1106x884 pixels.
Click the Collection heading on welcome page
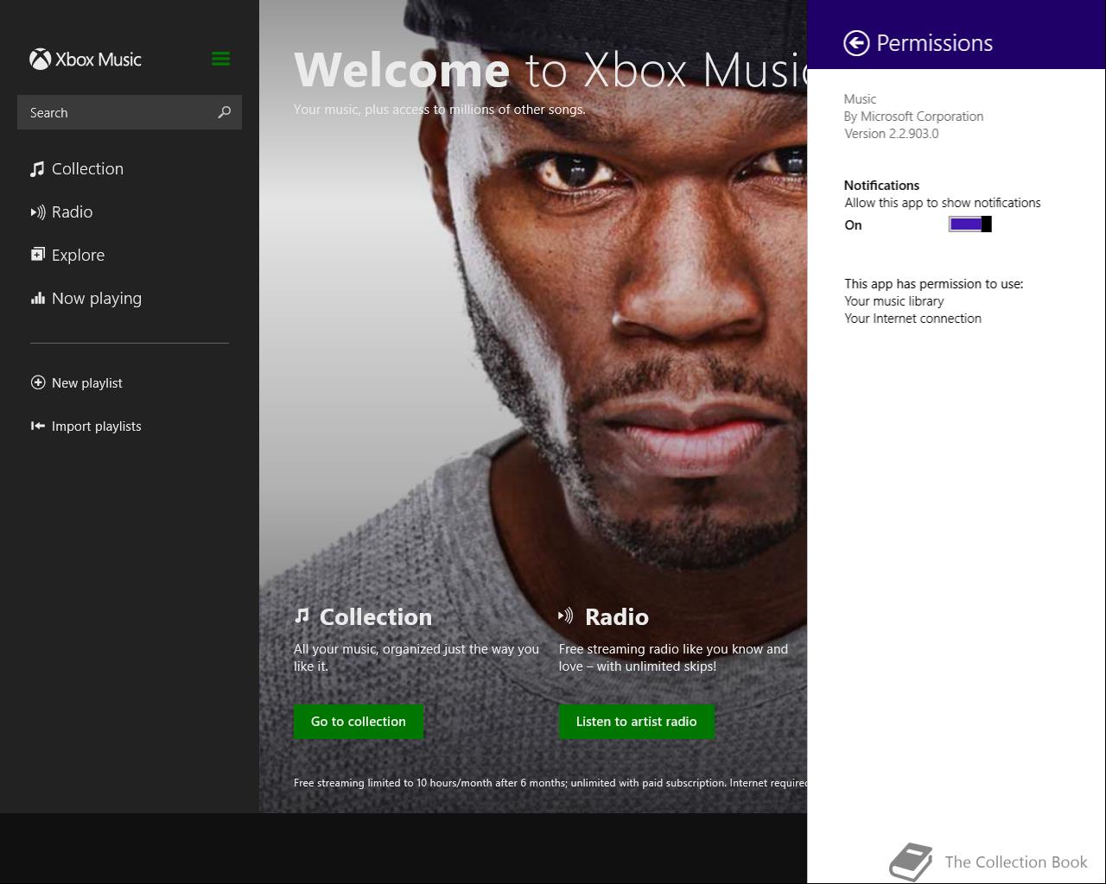[376, 616]
